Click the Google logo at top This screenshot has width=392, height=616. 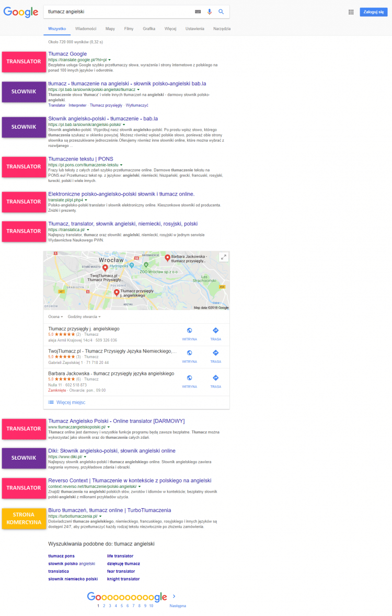tap(21, 12)
